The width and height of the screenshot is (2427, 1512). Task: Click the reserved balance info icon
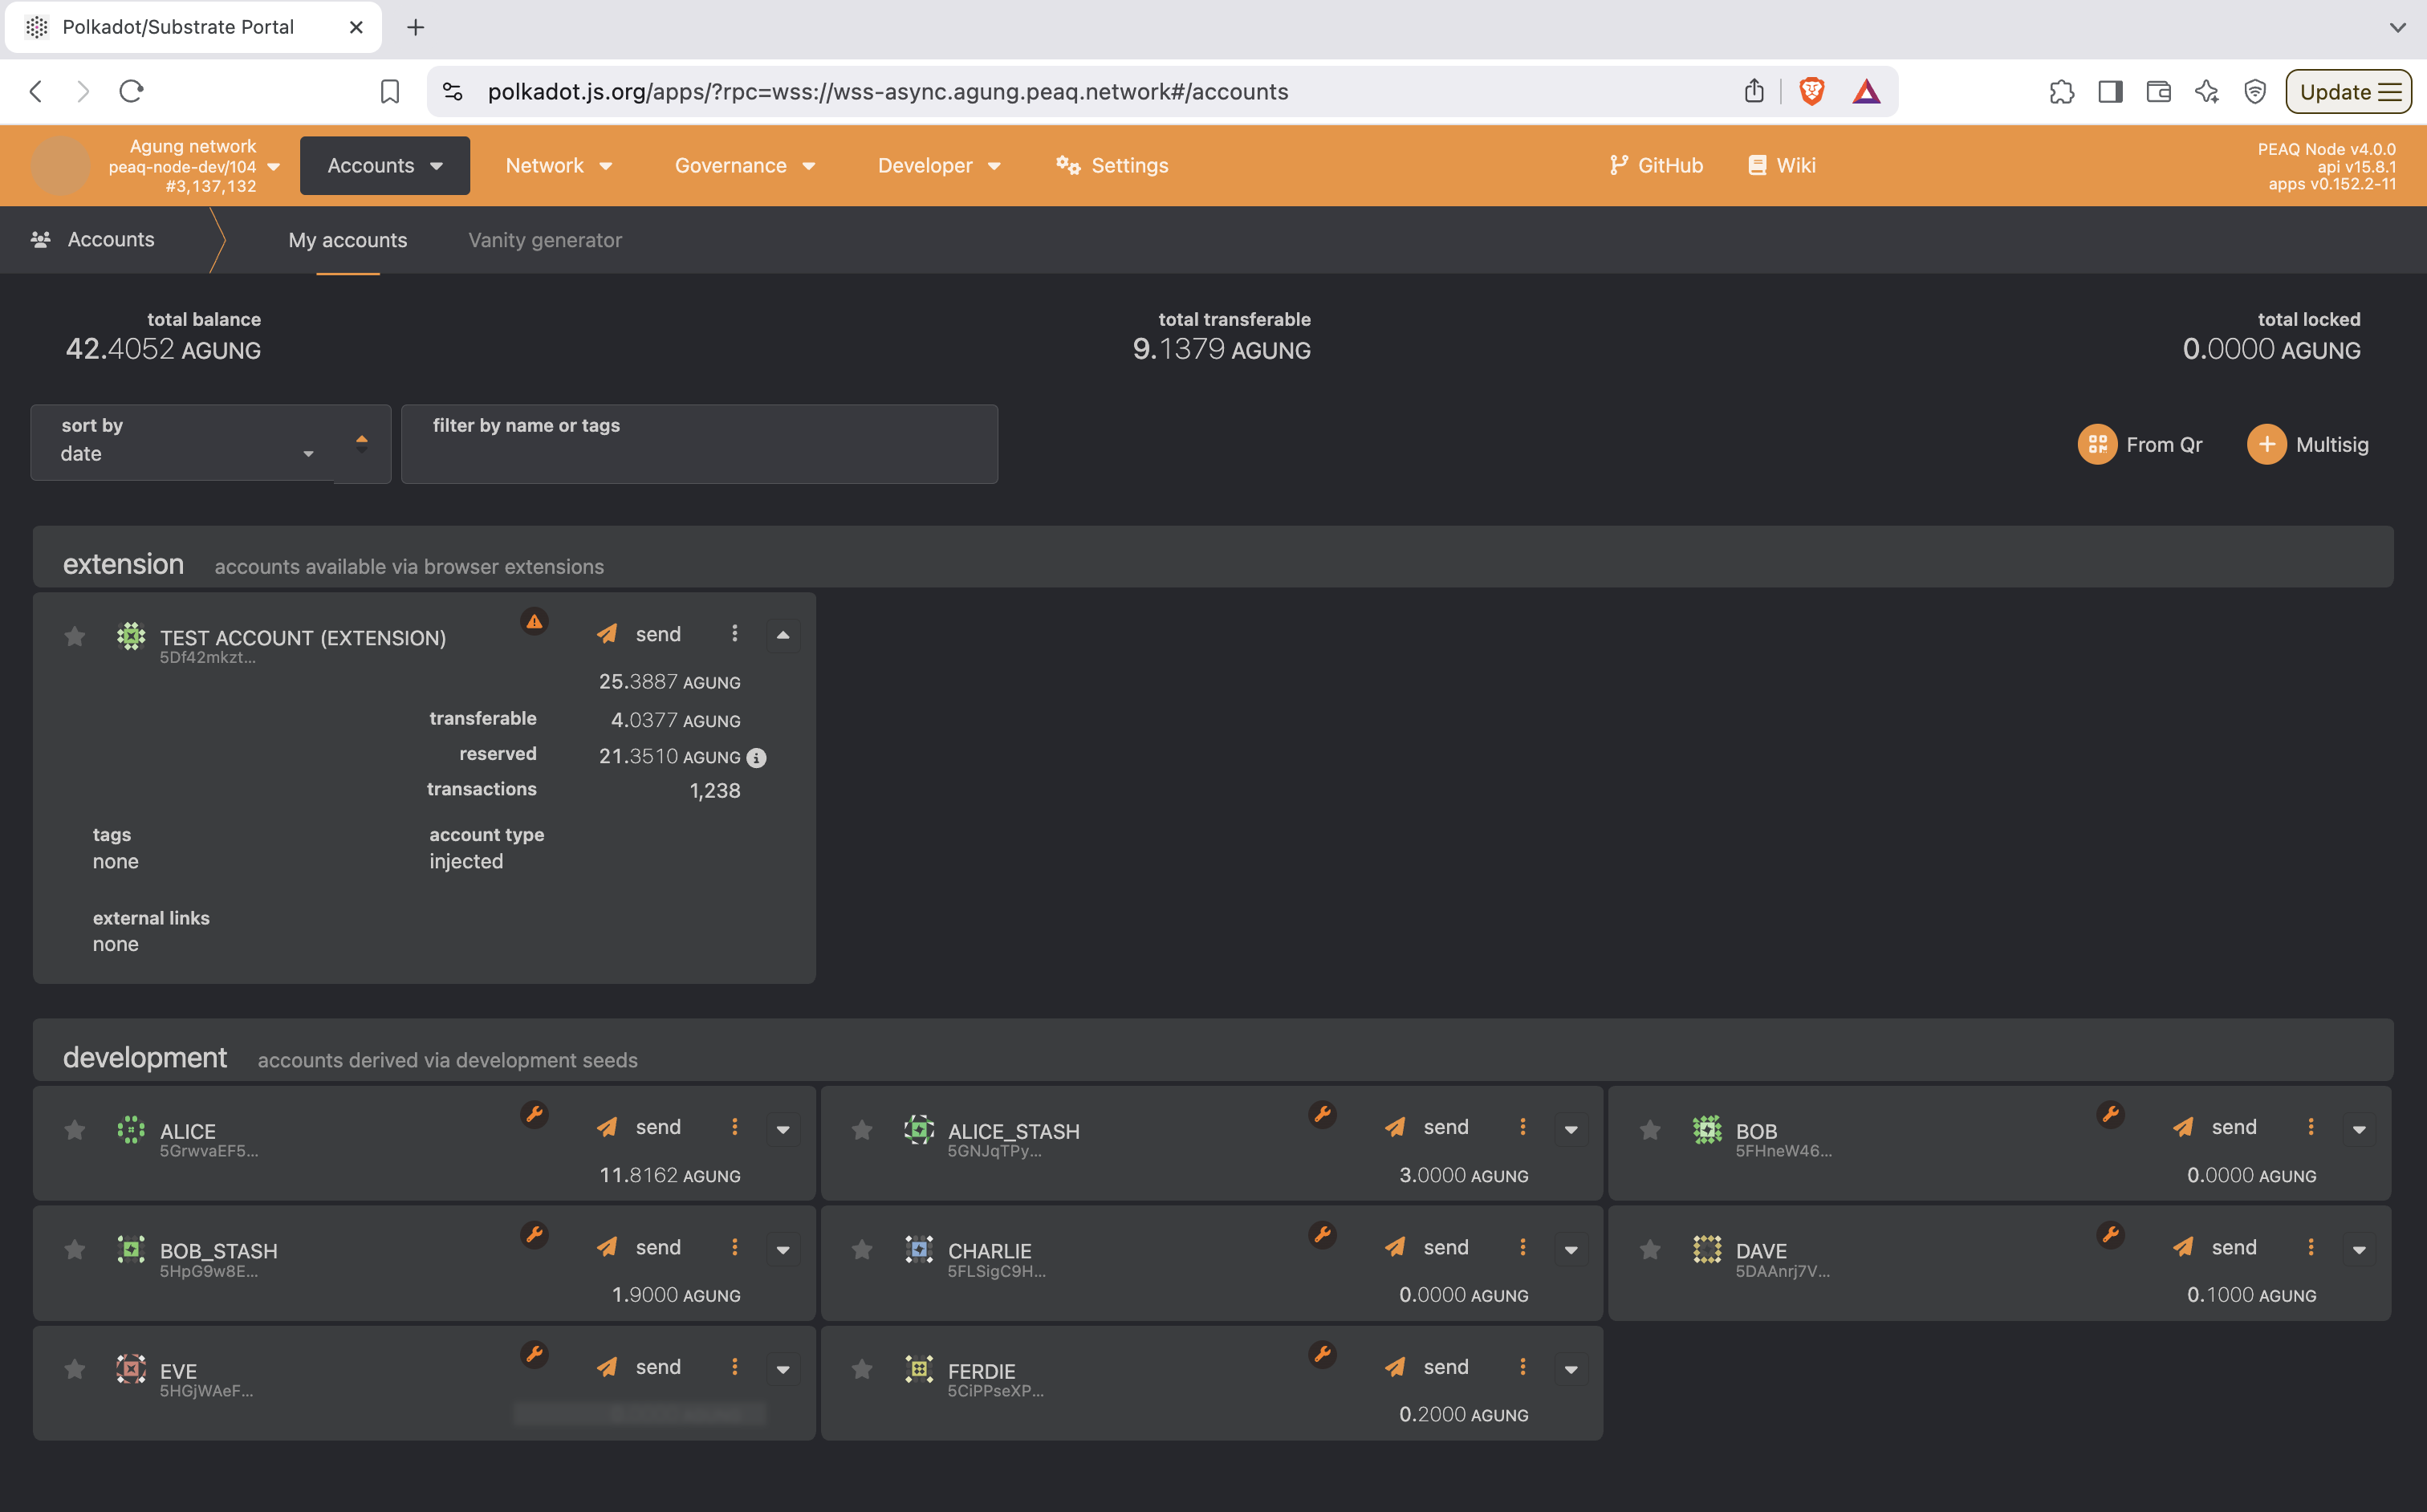757,758
